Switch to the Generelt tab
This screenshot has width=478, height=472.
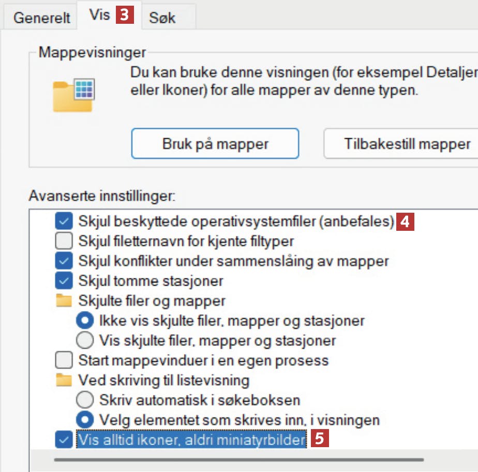pos(41,18)
